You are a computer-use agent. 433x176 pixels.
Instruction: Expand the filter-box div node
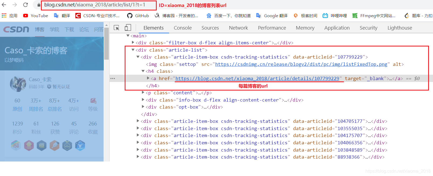[x=133, y=42]
